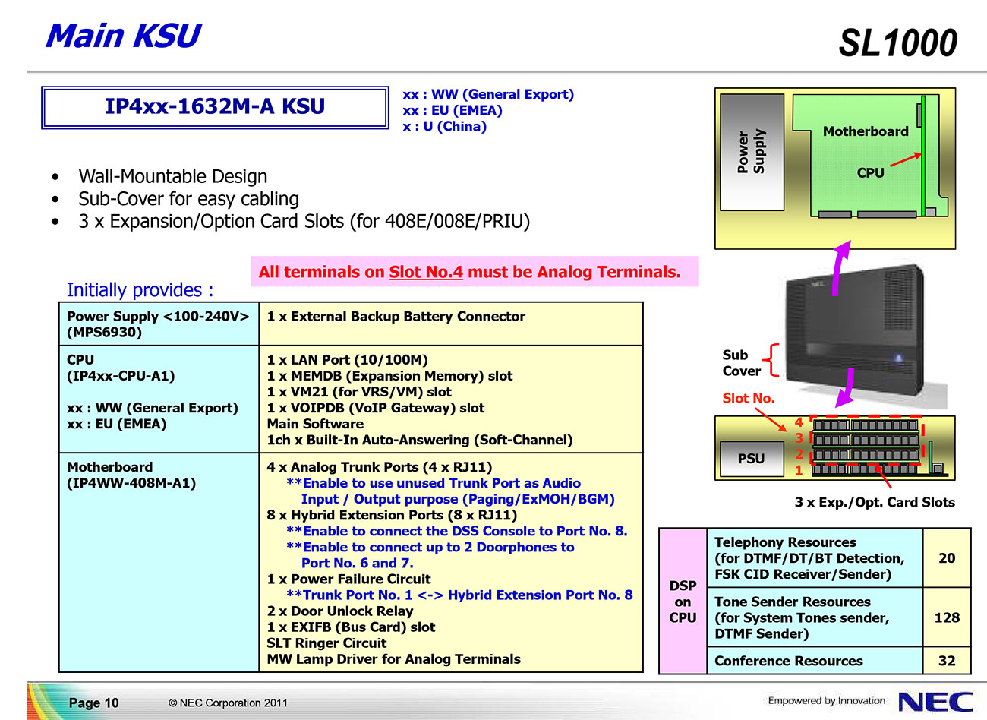Click the Power Supply block in diagram
987x720 pixels.
[x=752, y=152]
